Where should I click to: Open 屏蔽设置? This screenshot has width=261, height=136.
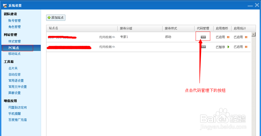coord(14,93)
